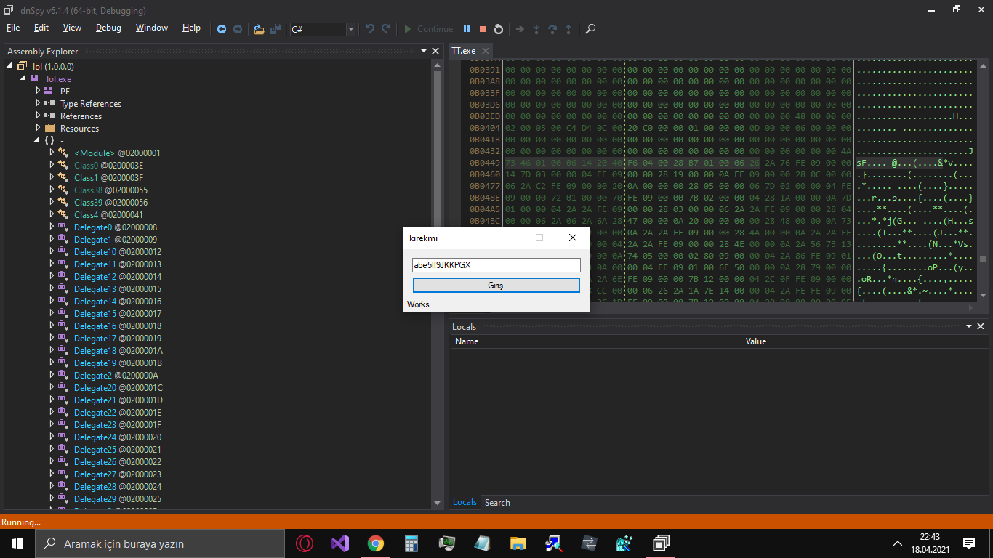Open the notification center icon in tray
The width and height of the screenshot is (993, 558).
tap(968, 543)
